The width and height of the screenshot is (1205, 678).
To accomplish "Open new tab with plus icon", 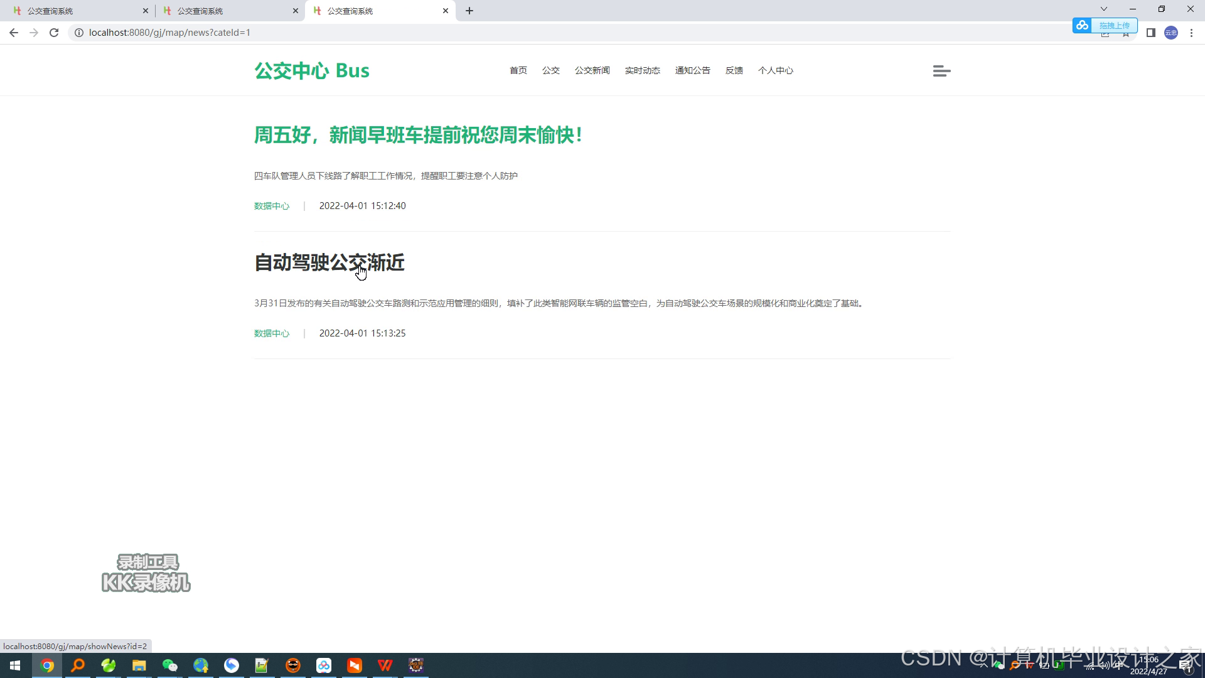I will click(x=469, y=11).
